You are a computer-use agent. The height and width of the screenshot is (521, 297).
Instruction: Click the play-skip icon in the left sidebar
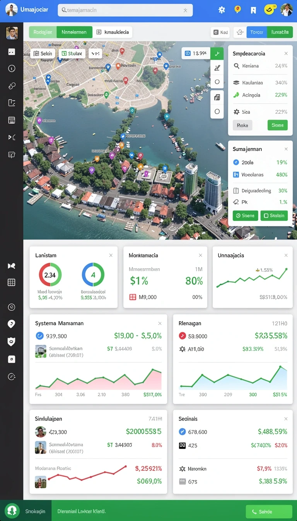pos(12,137)
